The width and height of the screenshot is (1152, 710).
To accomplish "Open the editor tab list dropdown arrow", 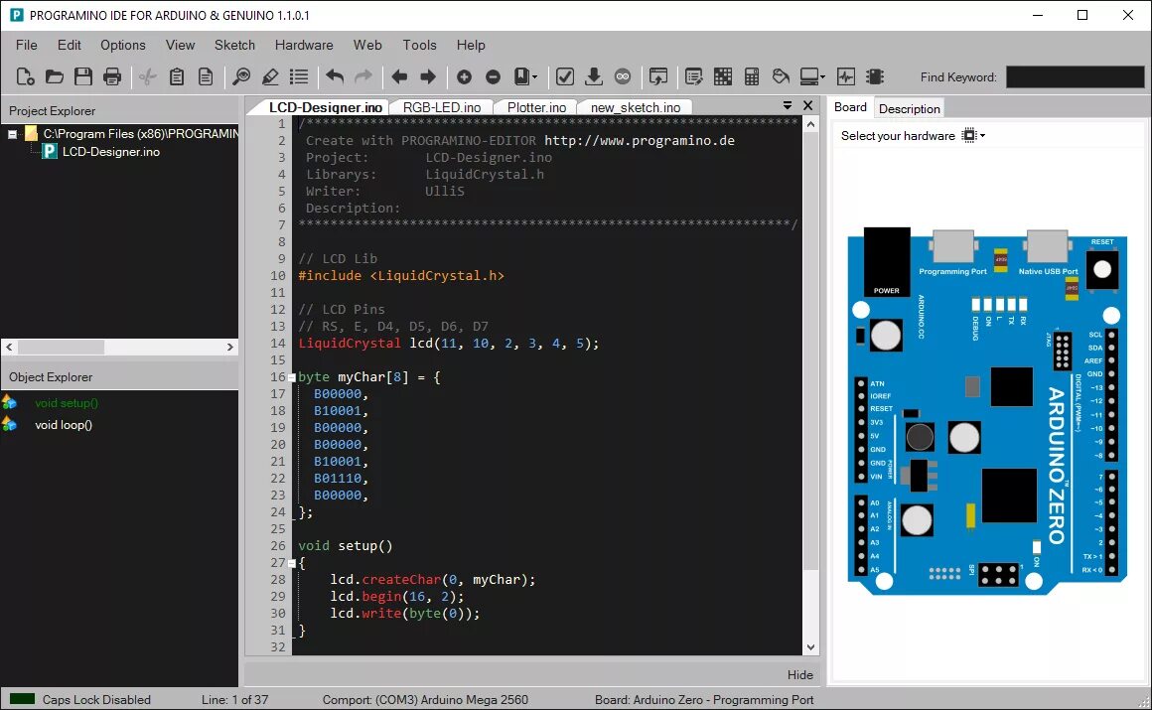I will tap(787, 105).
